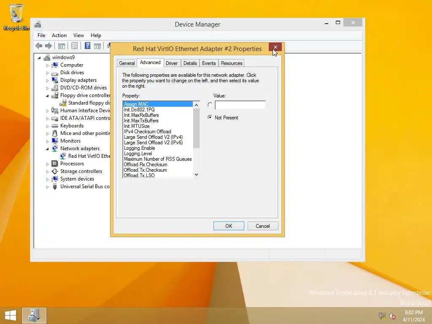432x324 pixels.
Task: Open the Help menu
Action: click(96, 35)
